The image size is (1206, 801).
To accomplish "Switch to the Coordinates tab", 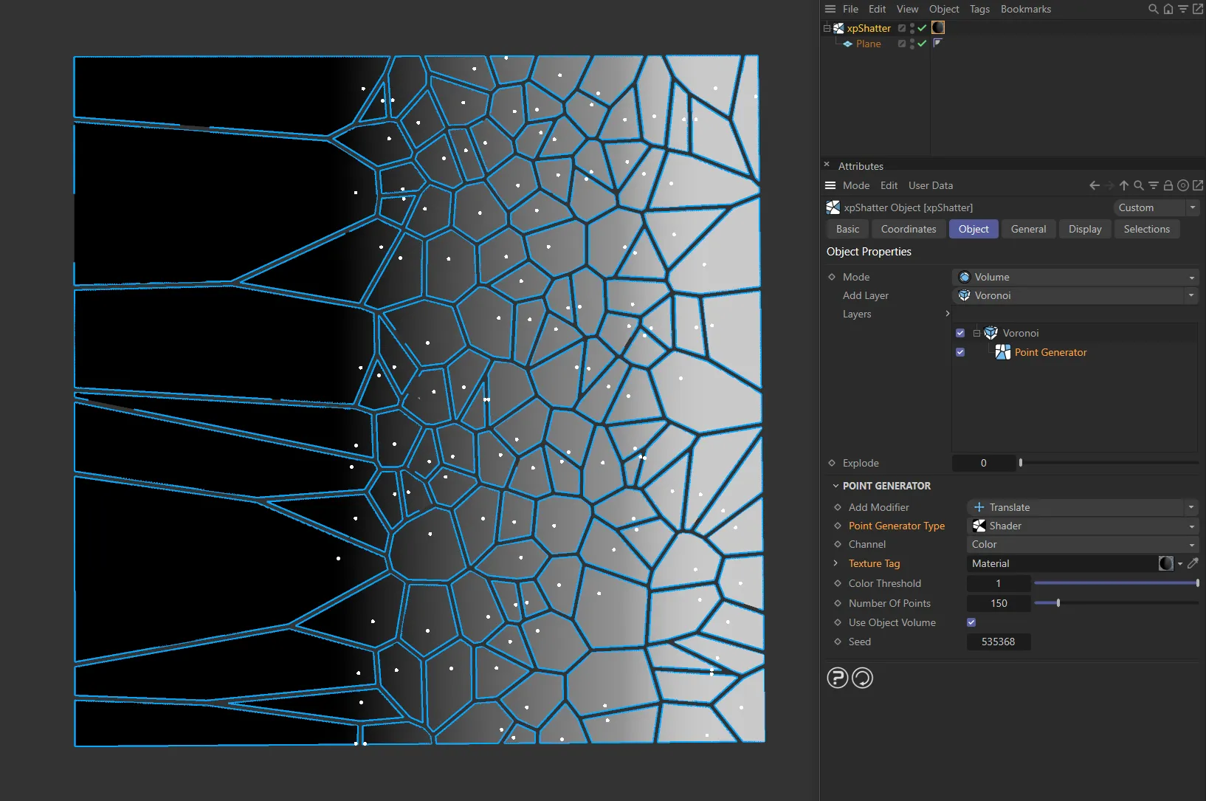I will pos(907,229).
